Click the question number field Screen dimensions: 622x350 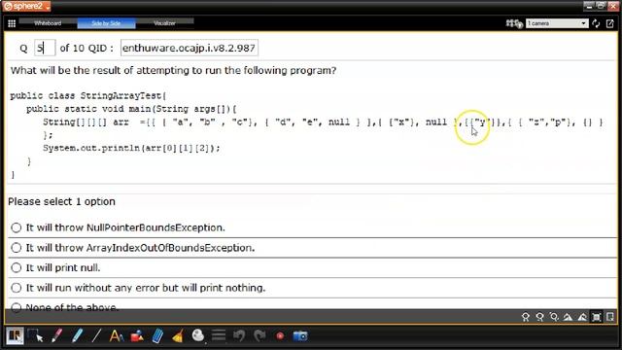45,48
